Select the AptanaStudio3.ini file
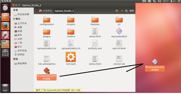Image resolution: width=181 pixels, height=94 pixels. (x=47, y=45)
